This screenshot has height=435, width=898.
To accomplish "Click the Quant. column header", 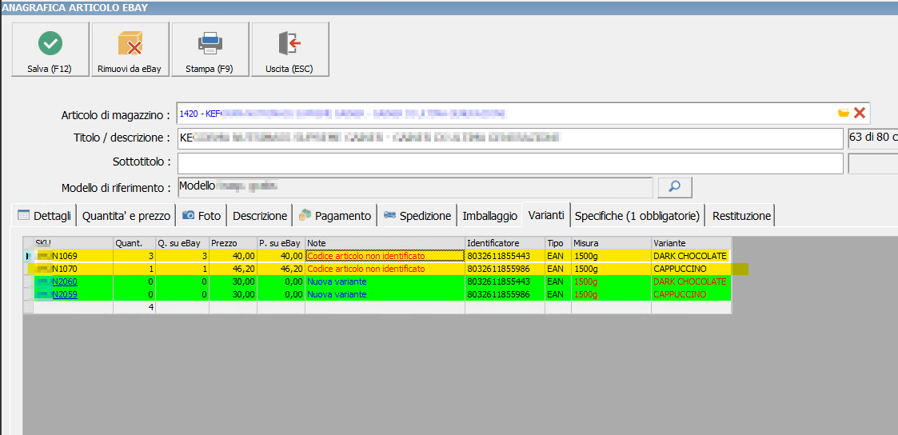I will [134, 242].
